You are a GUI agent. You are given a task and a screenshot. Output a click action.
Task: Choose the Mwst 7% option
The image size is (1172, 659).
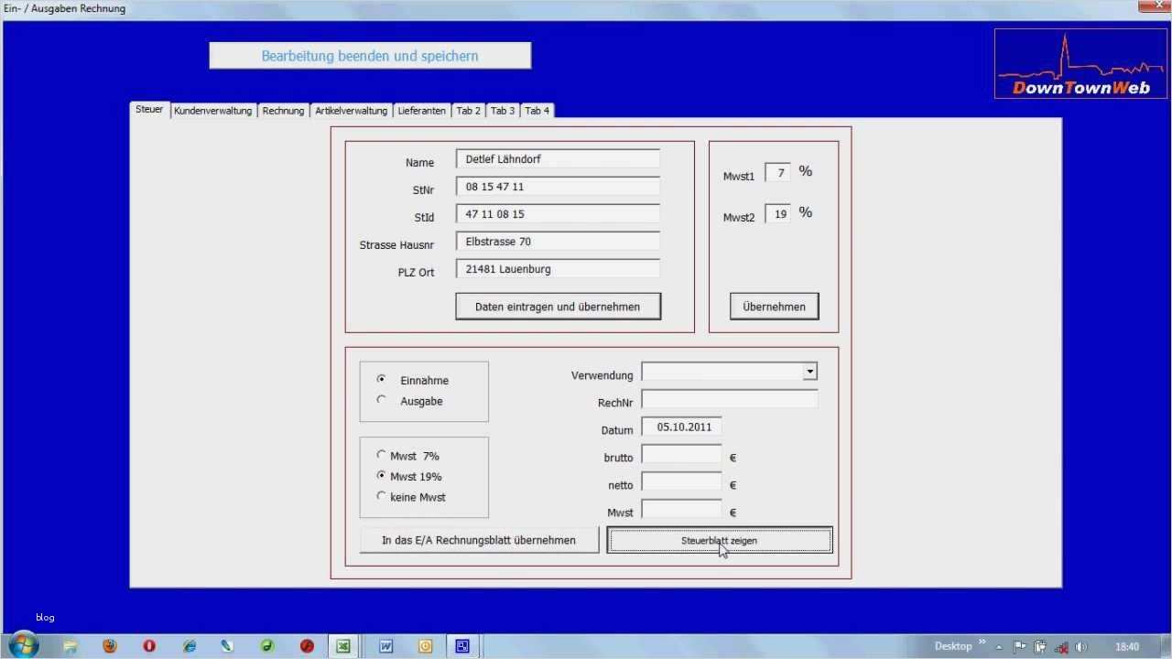[382, 455]
